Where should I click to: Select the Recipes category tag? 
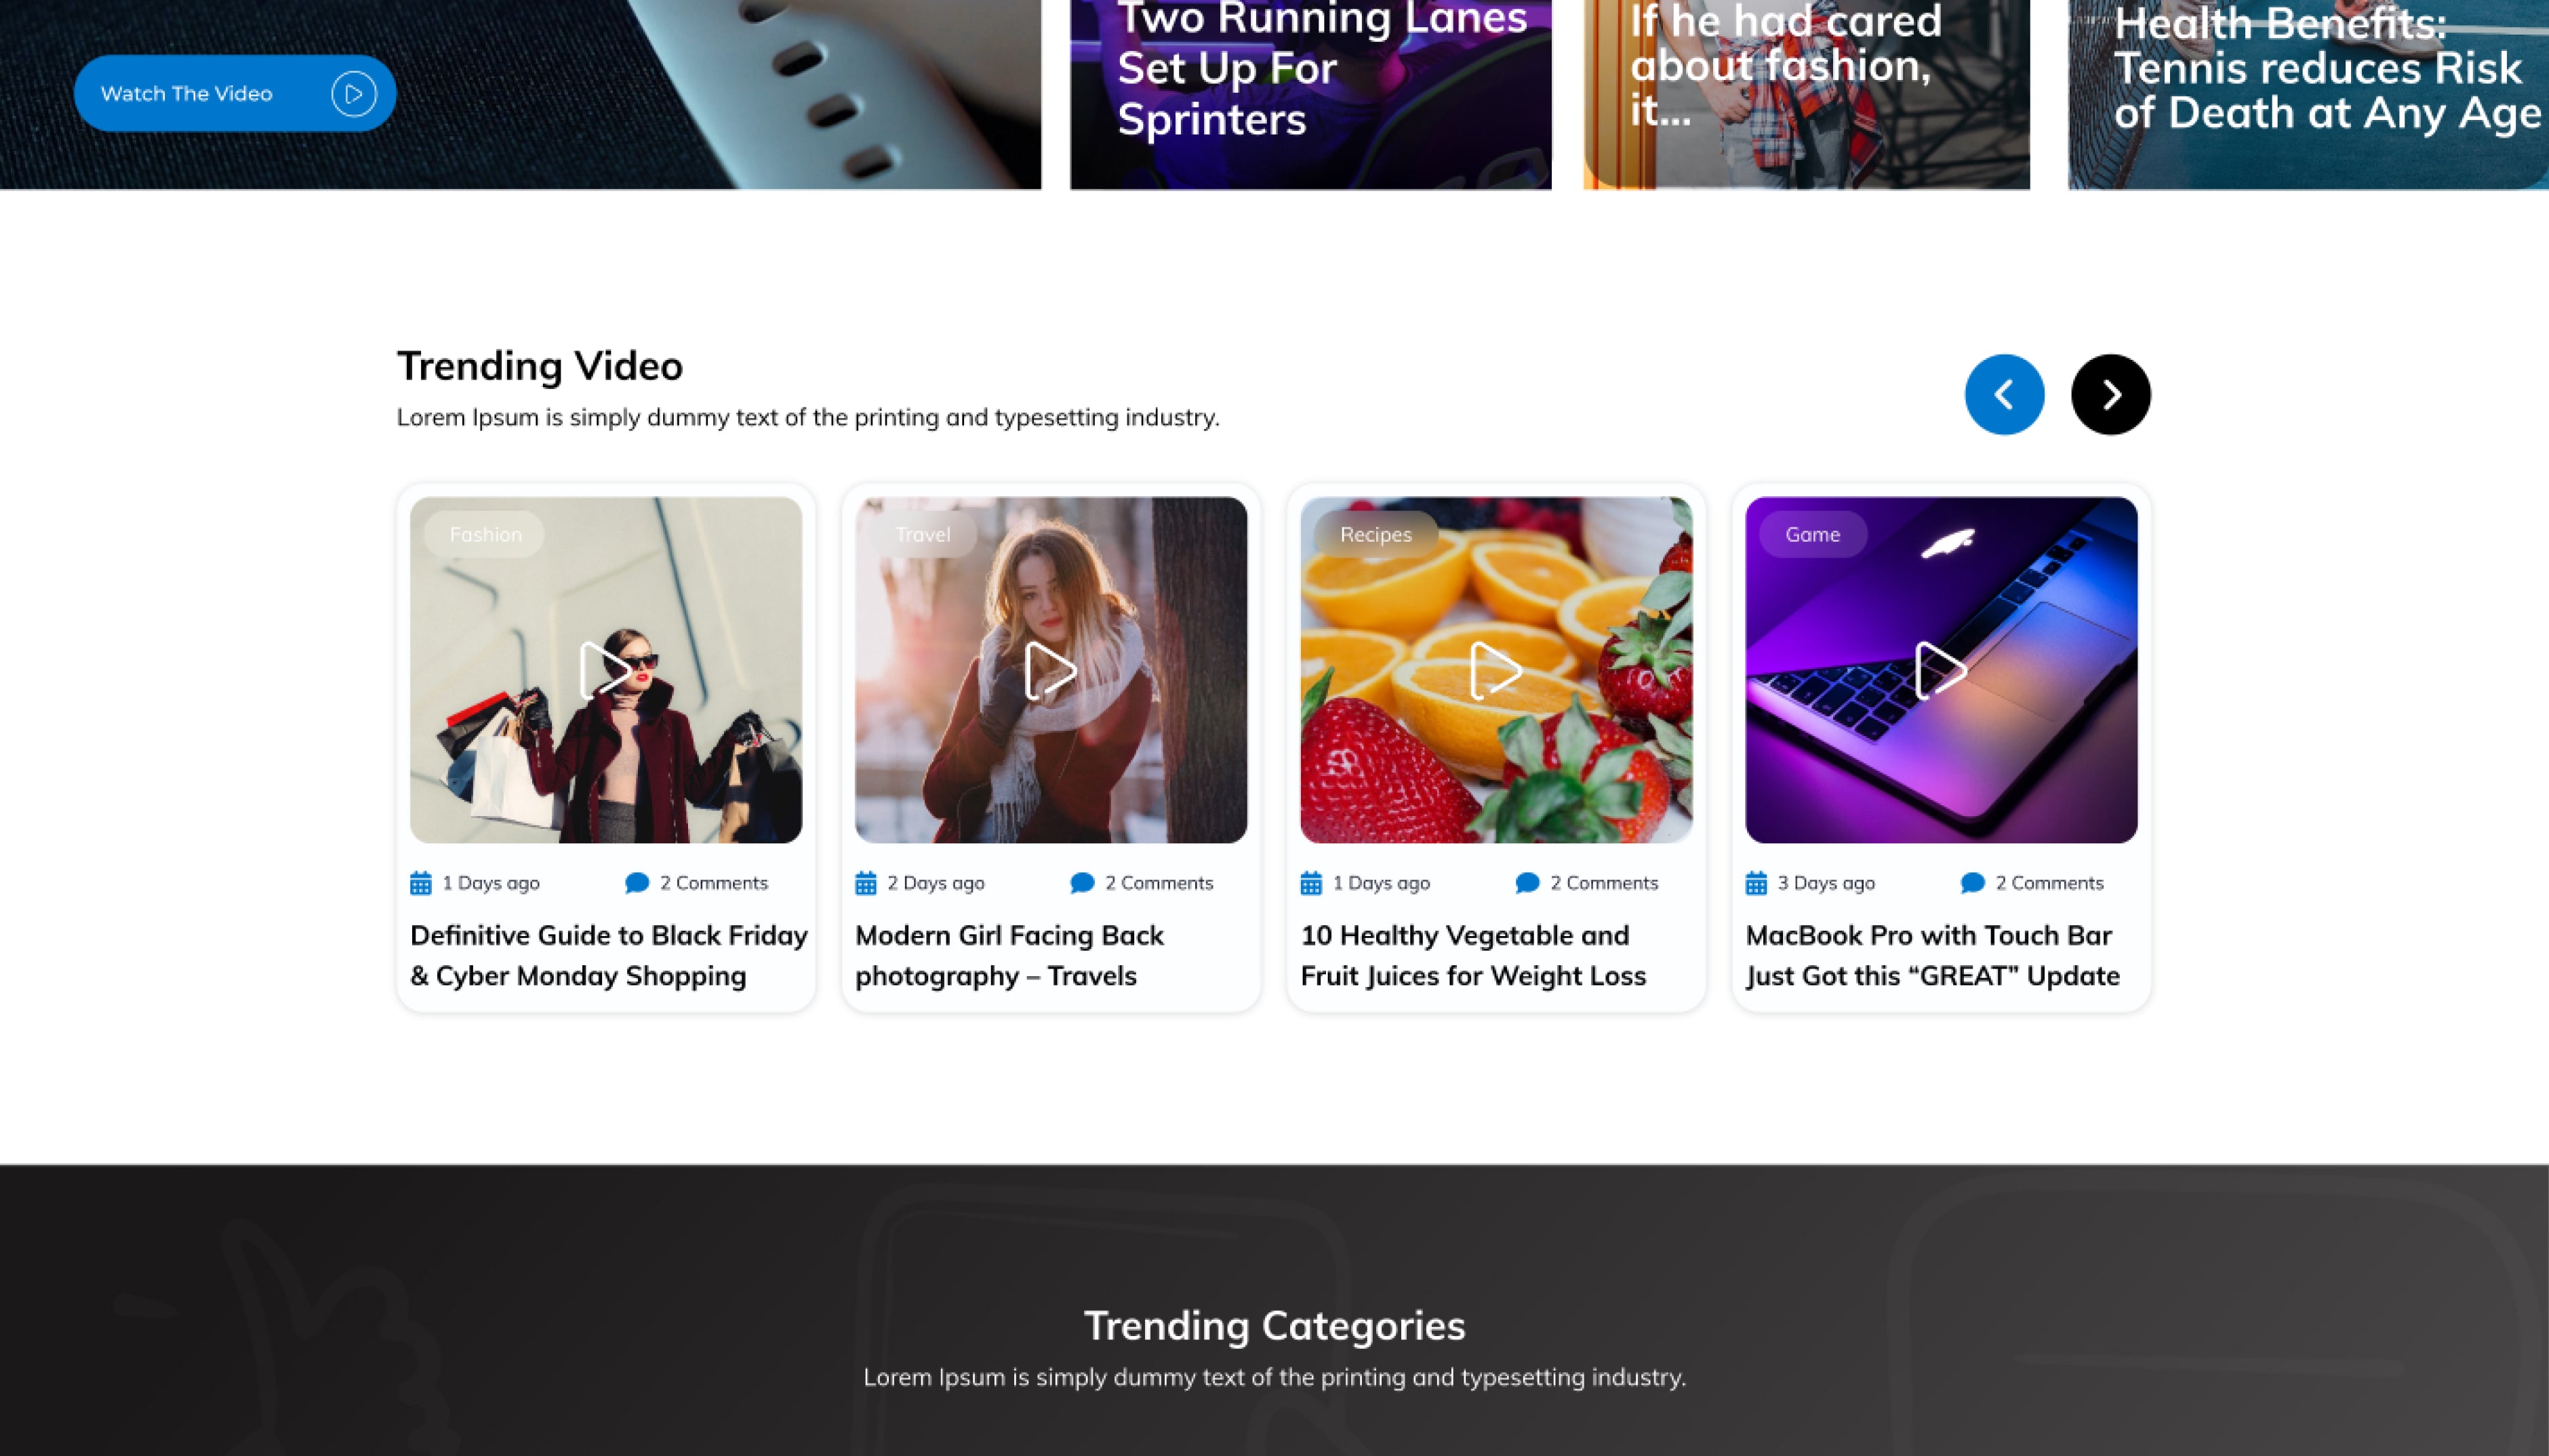1375,534
